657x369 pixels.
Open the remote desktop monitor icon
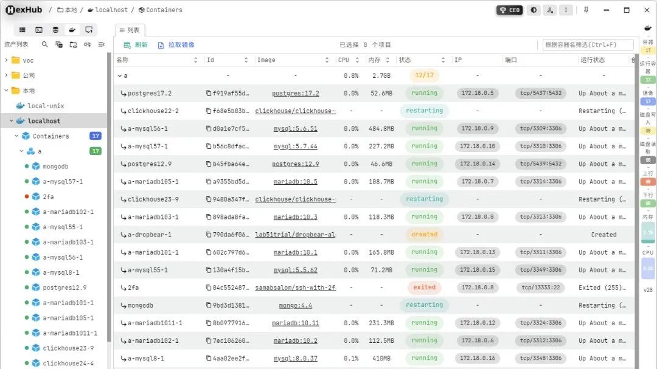point(89,30)
